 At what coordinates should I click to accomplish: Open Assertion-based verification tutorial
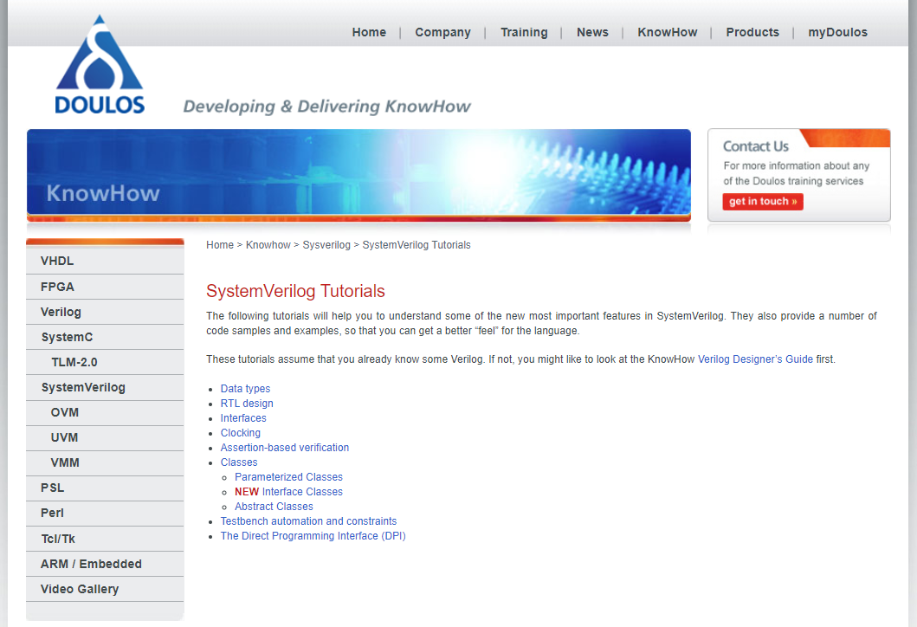pos(285,448)
